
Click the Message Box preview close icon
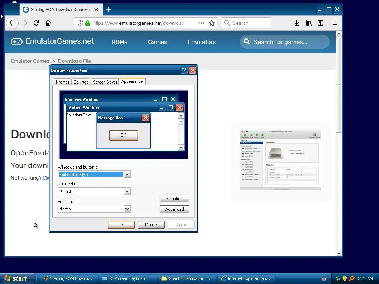pyautogui.click(x=145, y=118)
